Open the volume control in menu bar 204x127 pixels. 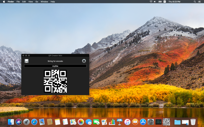click(155, 2)
